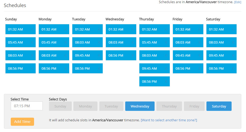Remove Saturday 08:56 PM slot X icon
The image size is (246, 132).
[x=233, y=69]
